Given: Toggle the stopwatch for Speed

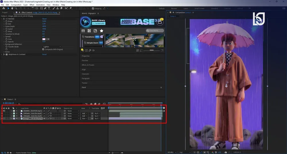Looking at the screenshot, I should (x=6, y=29).
